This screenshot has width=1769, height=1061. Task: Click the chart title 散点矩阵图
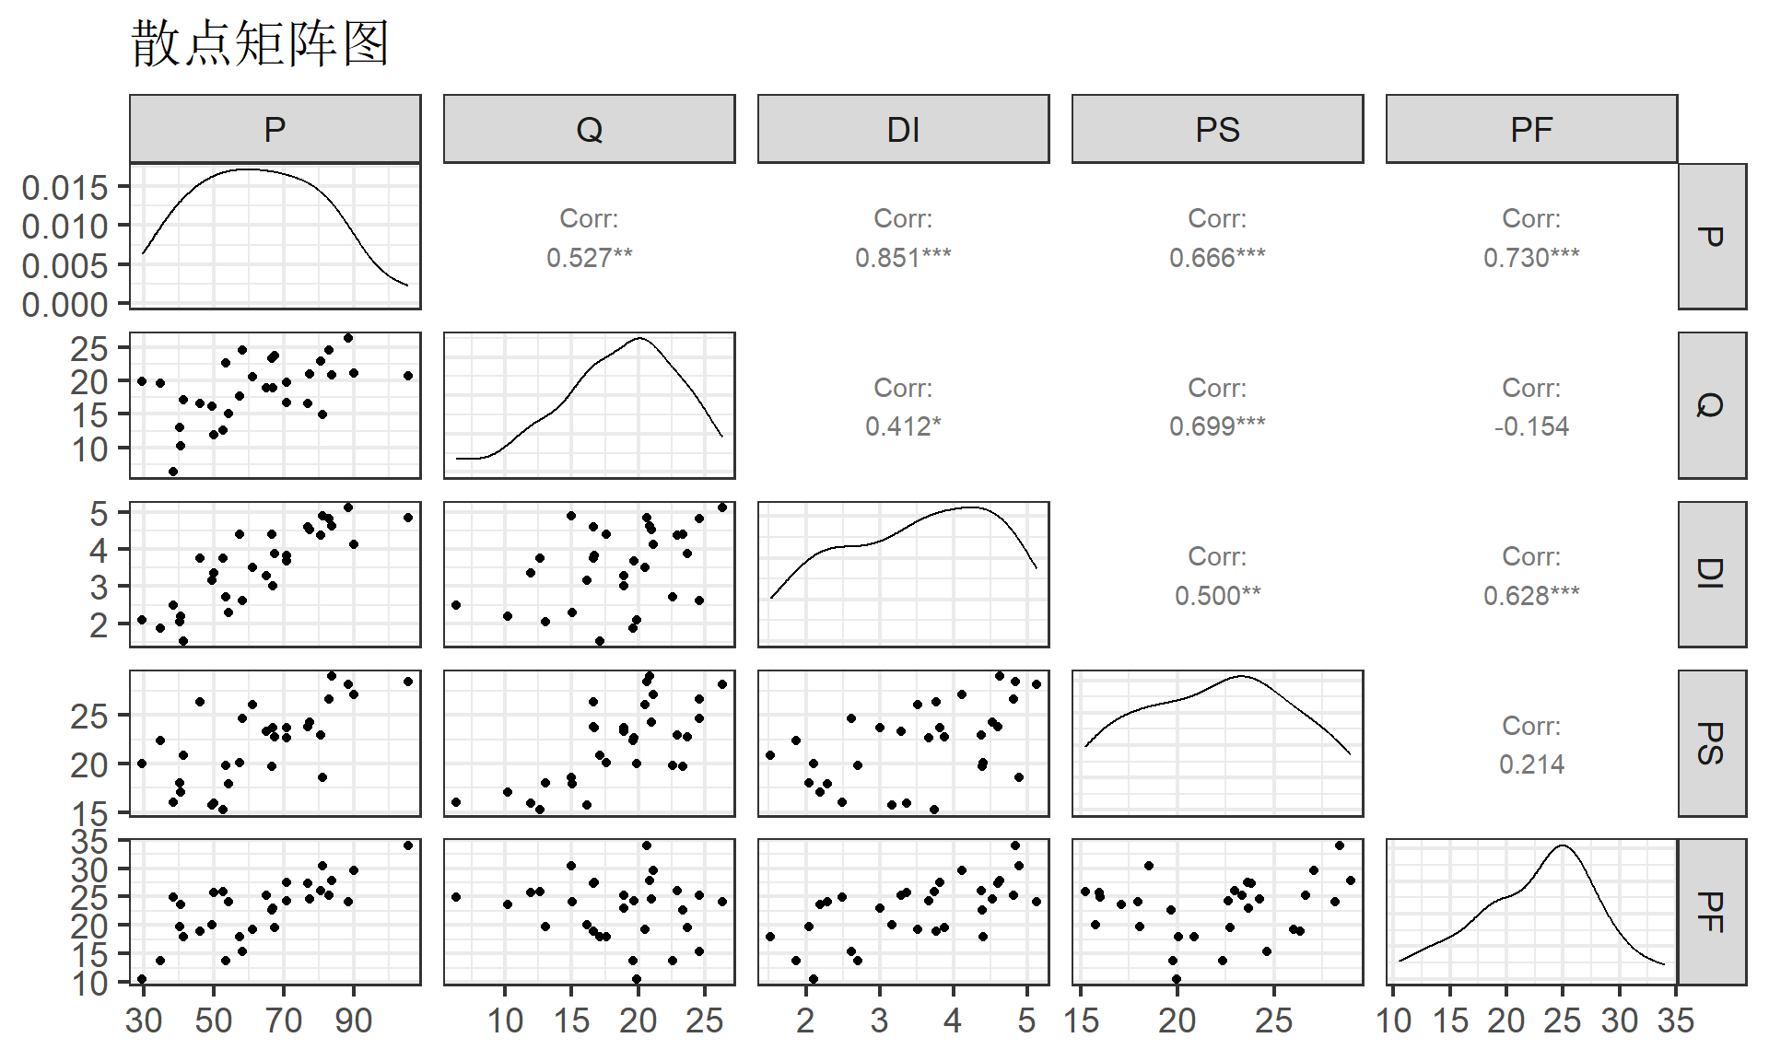pyautogui.click(x=261, y=43)
